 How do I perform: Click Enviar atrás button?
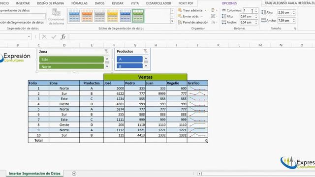(x=189, y=16)
